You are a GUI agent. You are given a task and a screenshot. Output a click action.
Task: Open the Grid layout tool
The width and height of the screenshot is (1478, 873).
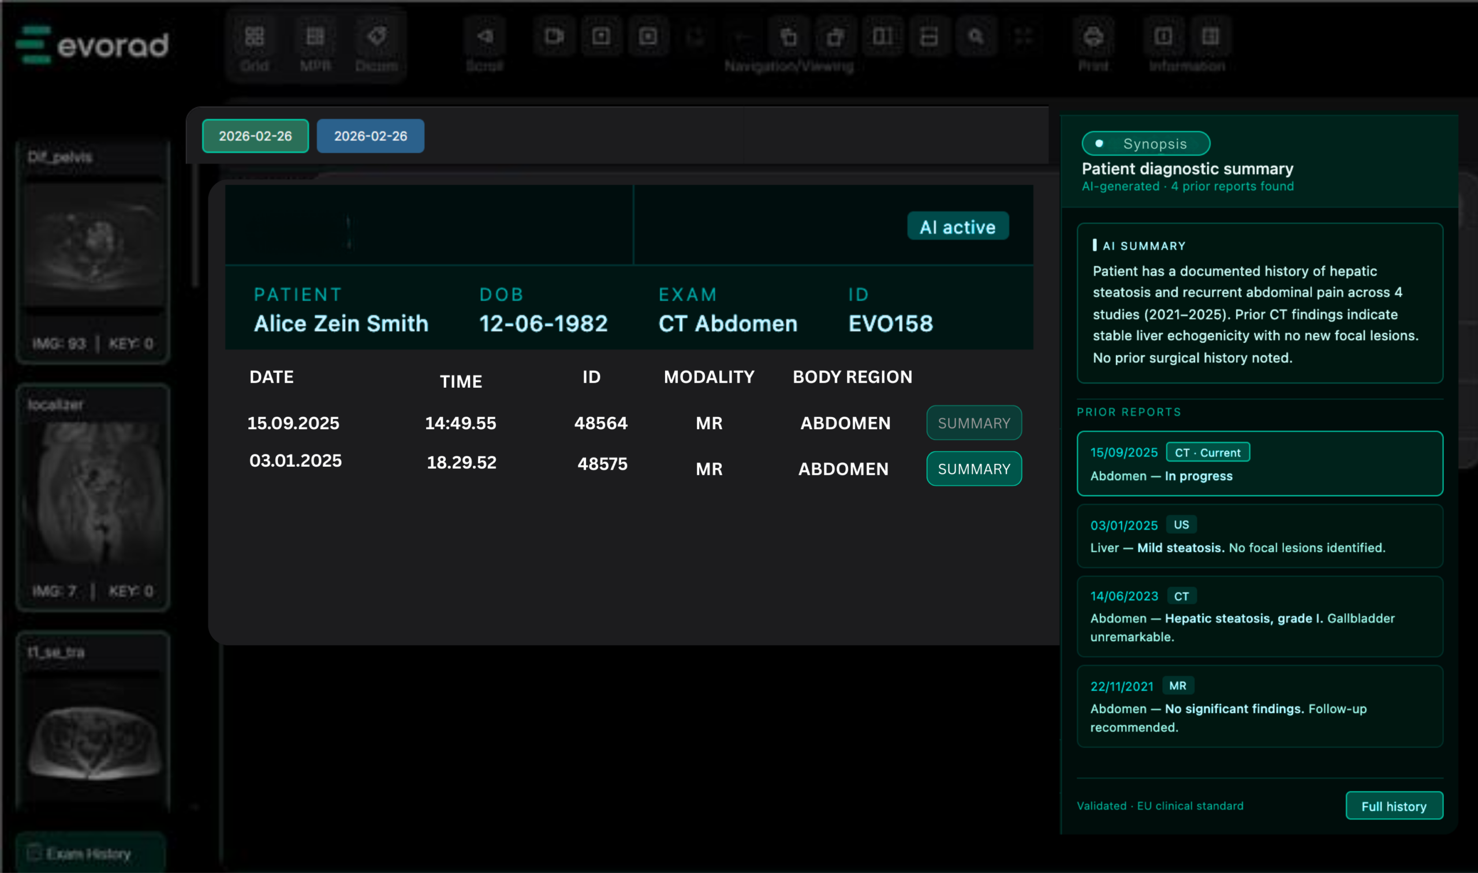(x=254, y=37)
